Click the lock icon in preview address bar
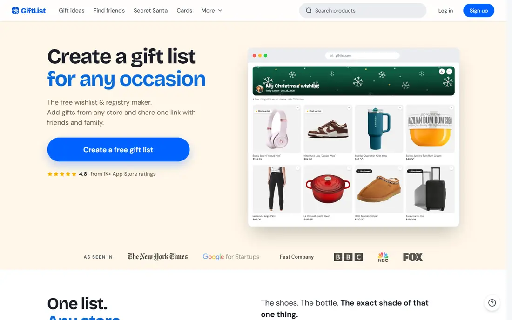Screen dimensions: 512x320 pyautogui.click(x=331, y=55)
